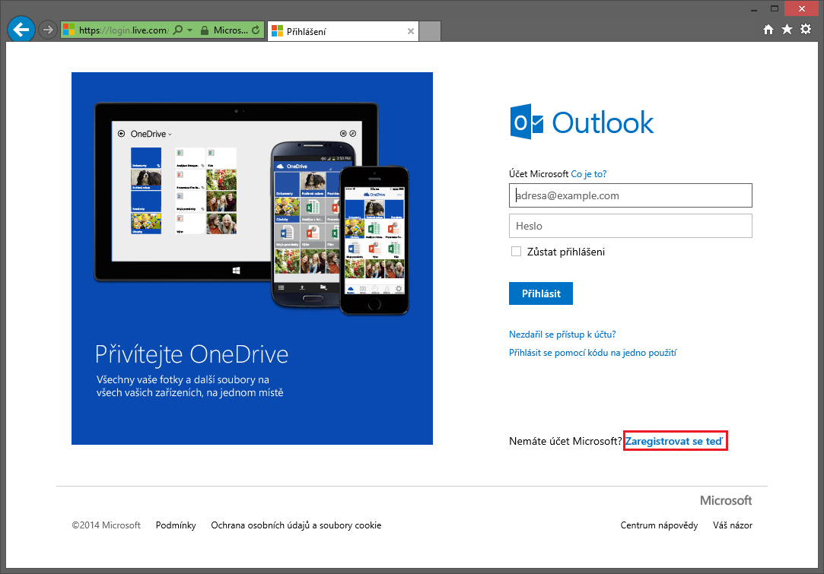
Task: Check the Zůstat přihlášeni checkbox
Action: point(516,251)
